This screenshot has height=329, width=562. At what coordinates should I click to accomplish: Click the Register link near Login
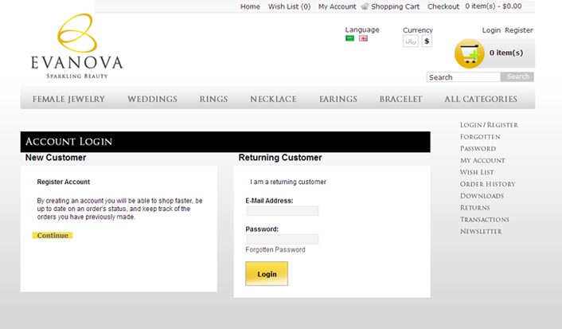point(519,30)
